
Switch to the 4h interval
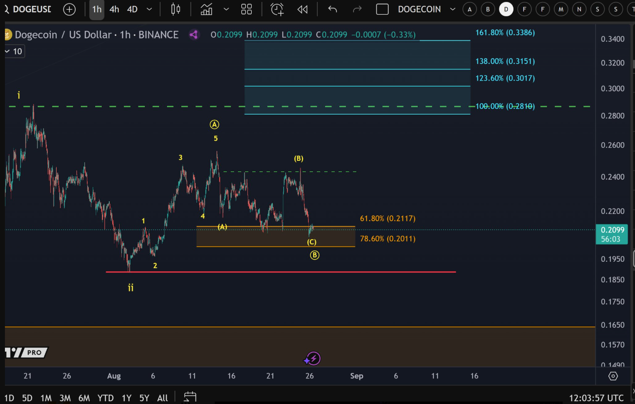tap(114, 9)
